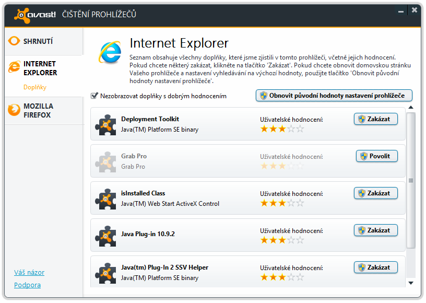Switch to Mozilla Firefox section
The width and height of the screenshot is (426, 303).
click(x=43, y=111)
